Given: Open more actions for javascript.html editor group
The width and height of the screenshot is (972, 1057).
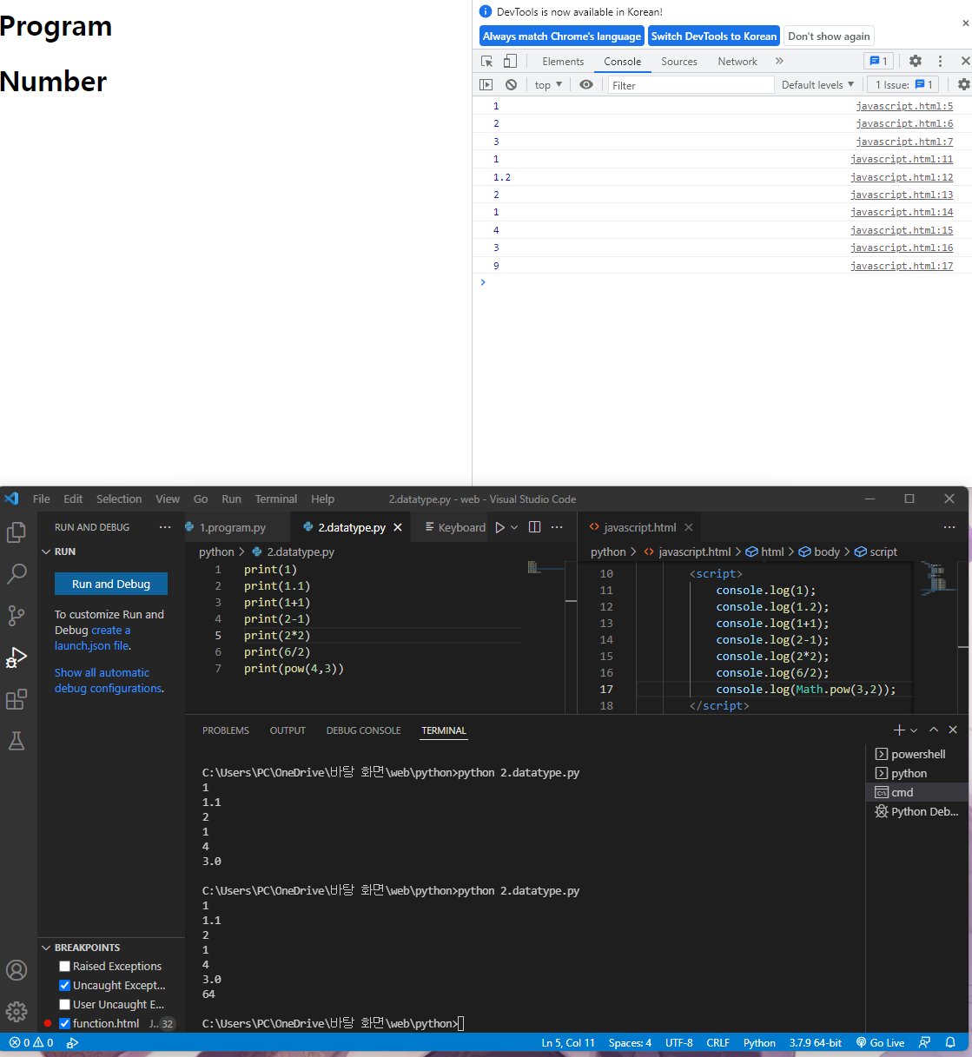Looking at the screenshot, I should (949, 527).
